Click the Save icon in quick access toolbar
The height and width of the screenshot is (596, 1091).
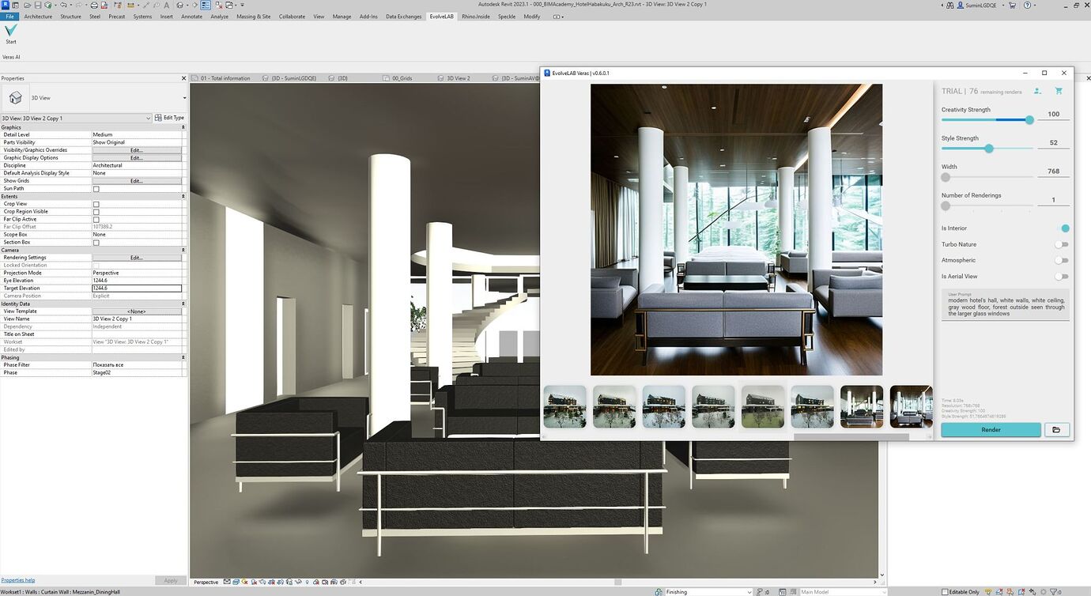(x=38, y=4)
